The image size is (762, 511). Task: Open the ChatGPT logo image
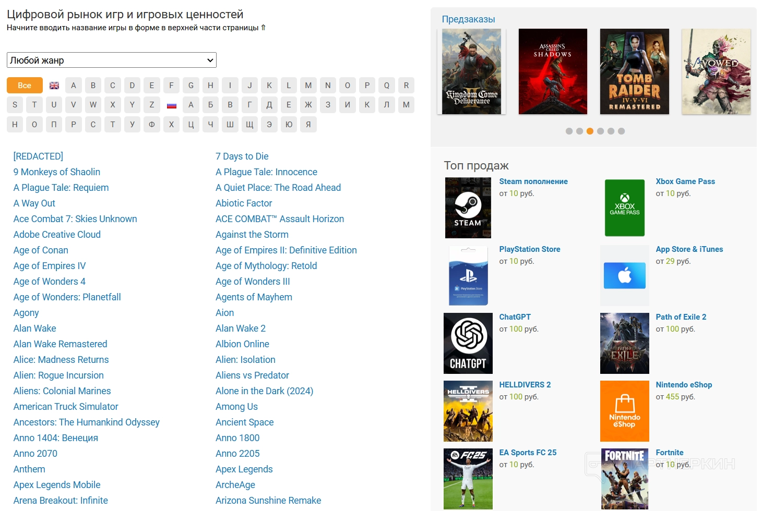click(x=468, y=343)
